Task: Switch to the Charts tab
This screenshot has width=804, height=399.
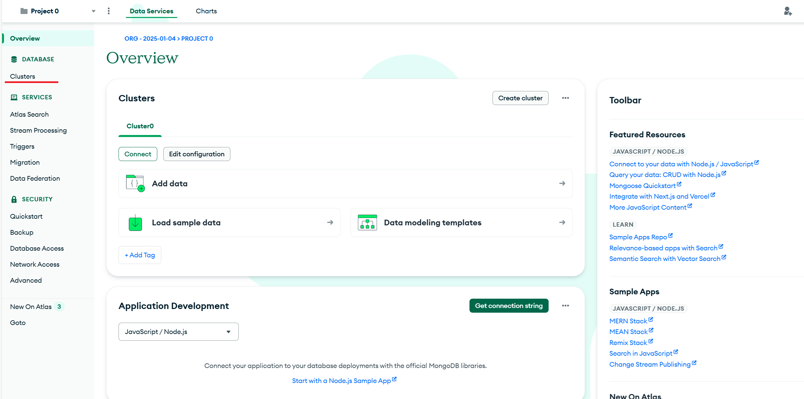Action: [x=206, y=11]
